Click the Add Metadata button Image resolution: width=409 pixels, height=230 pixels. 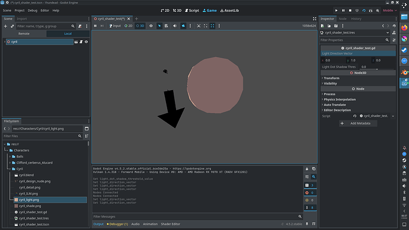[358, 123]
